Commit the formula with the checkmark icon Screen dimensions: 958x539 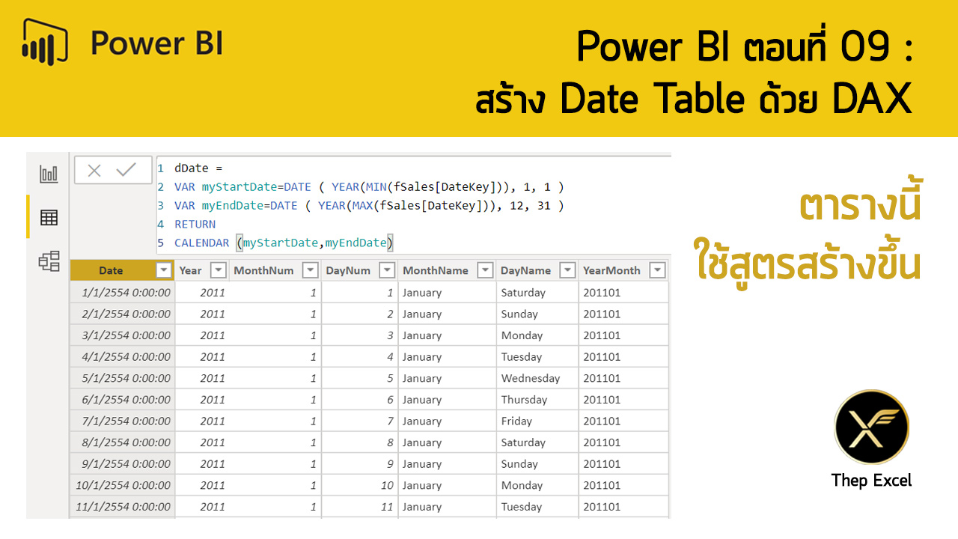[x=126, y=171]
